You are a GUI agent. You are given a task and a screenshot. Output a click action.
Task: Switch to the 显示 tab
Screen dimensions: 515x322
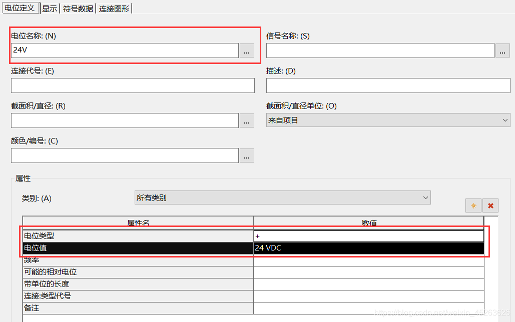[x=49, y=8]
